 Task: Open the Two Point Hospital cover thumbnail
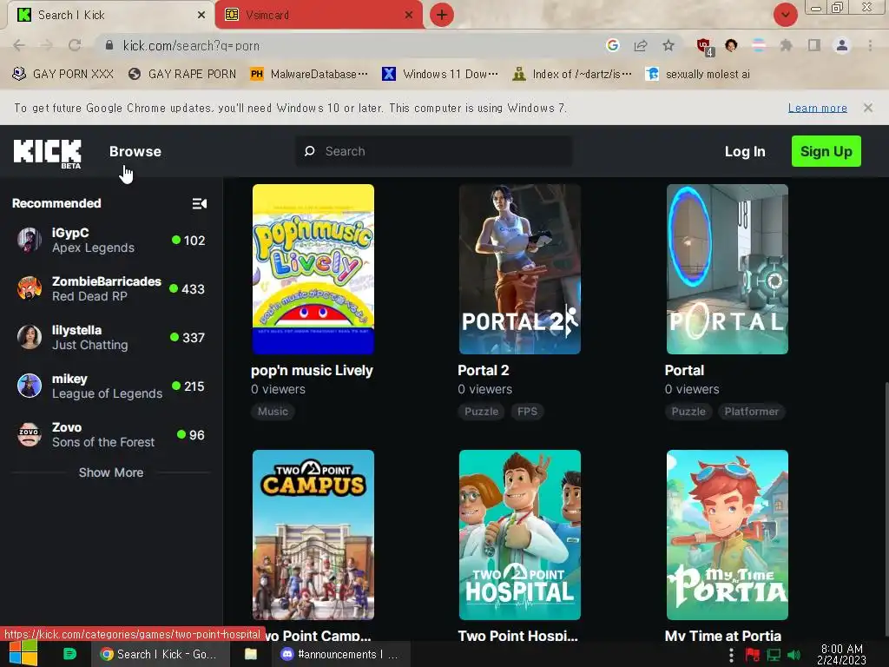coord(519,535)
